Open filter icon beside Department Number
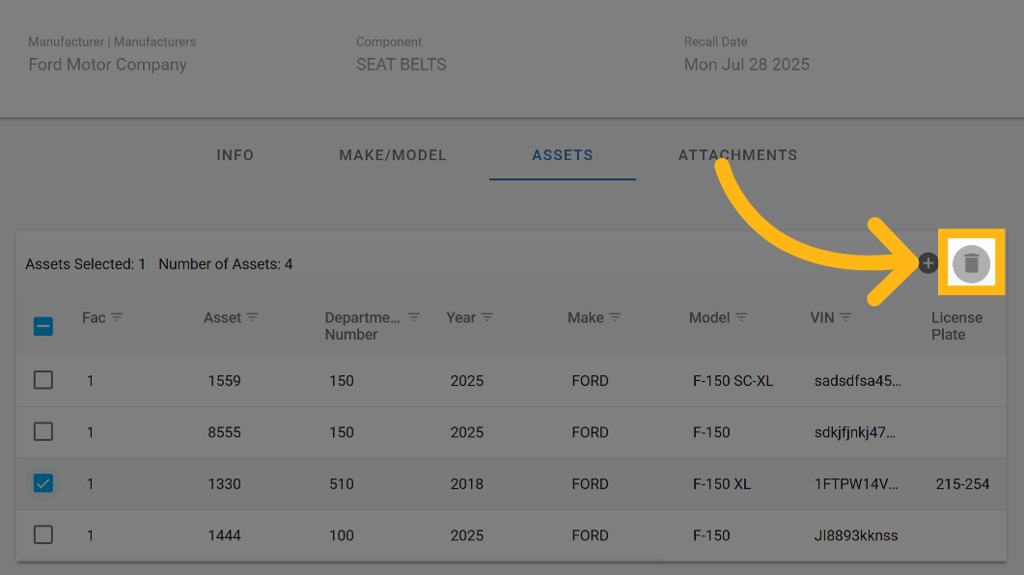The width and height of the screenshot is (1024, 575). pyautogui.click(x=414, y=317)
